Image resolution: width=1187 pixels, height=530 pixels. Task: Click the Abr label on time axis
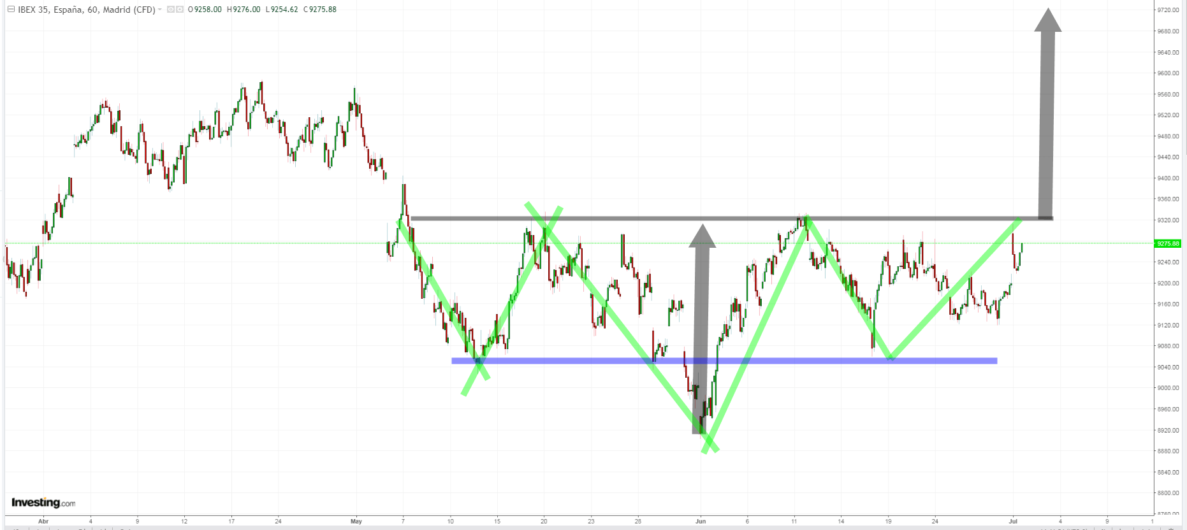(43, 521)
